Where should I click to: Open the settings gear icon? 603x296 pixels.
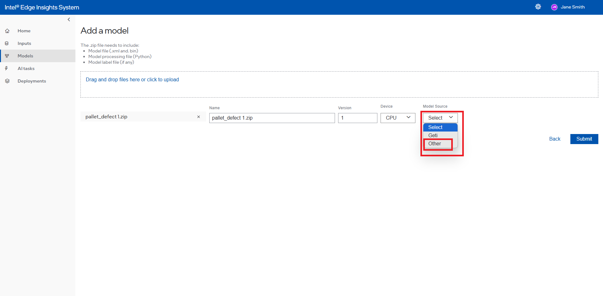point(538,7)
